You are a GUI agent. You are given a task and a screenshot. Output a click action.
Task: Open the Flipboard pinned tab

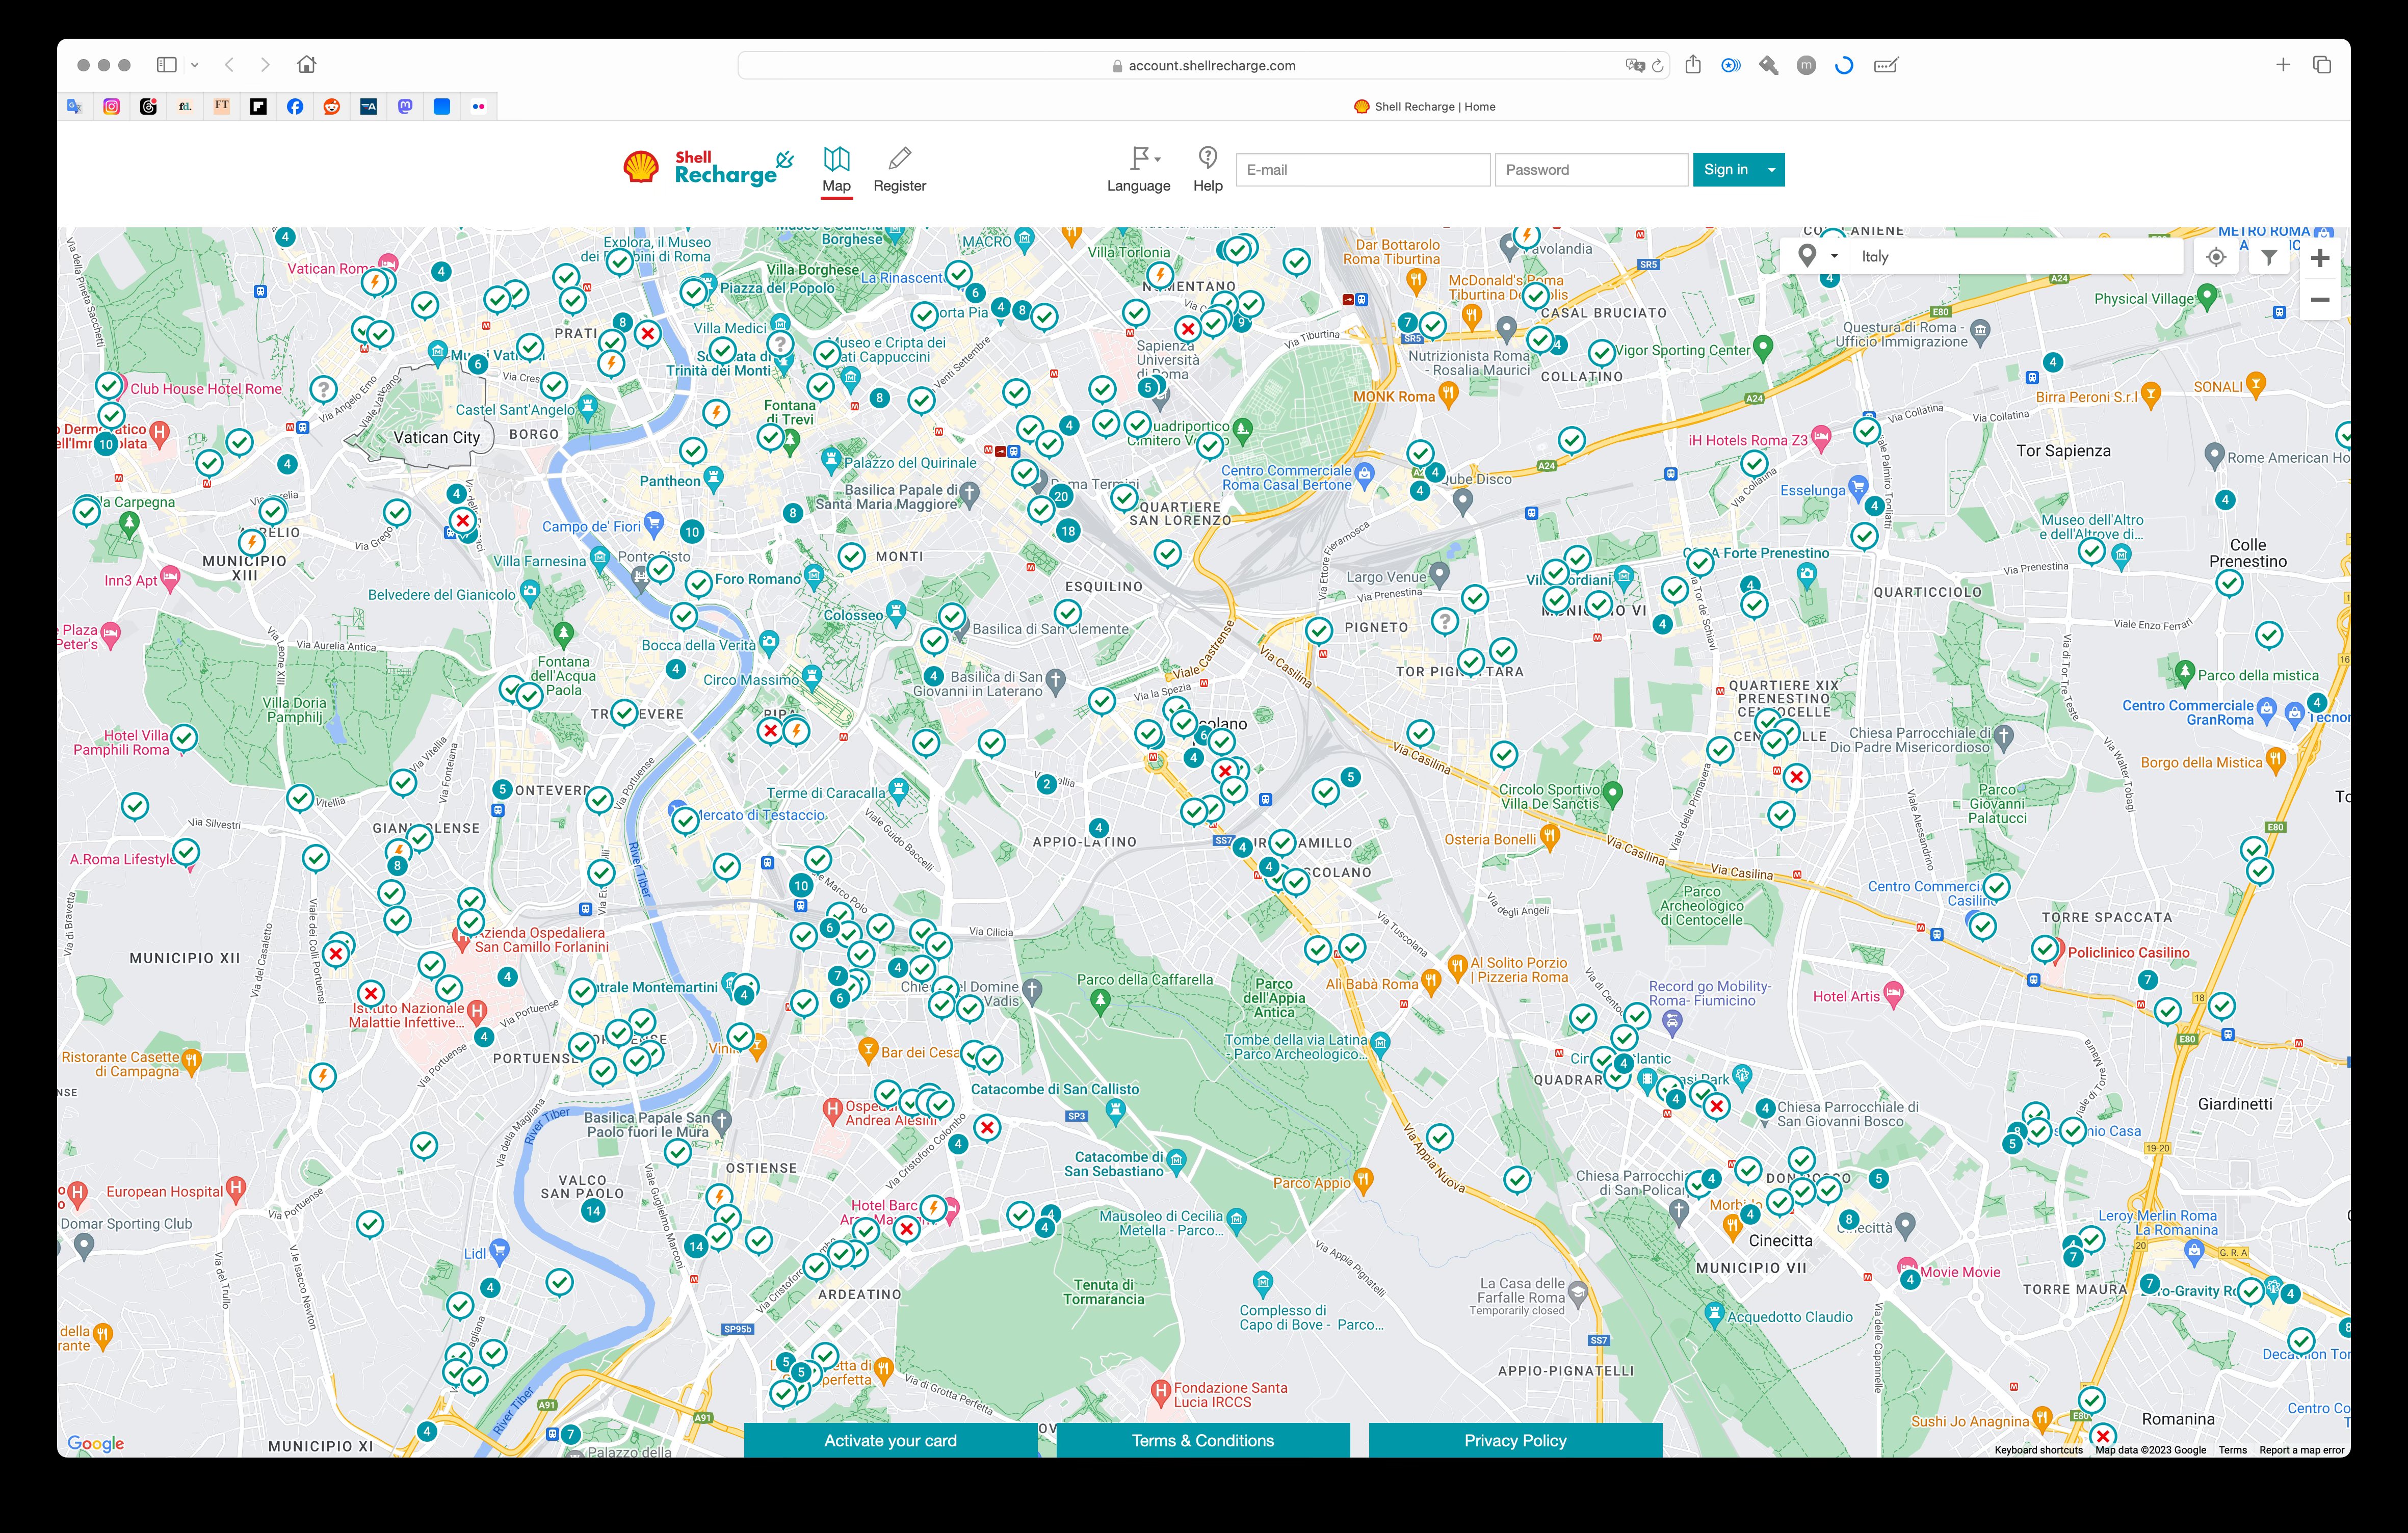[258, 106]
